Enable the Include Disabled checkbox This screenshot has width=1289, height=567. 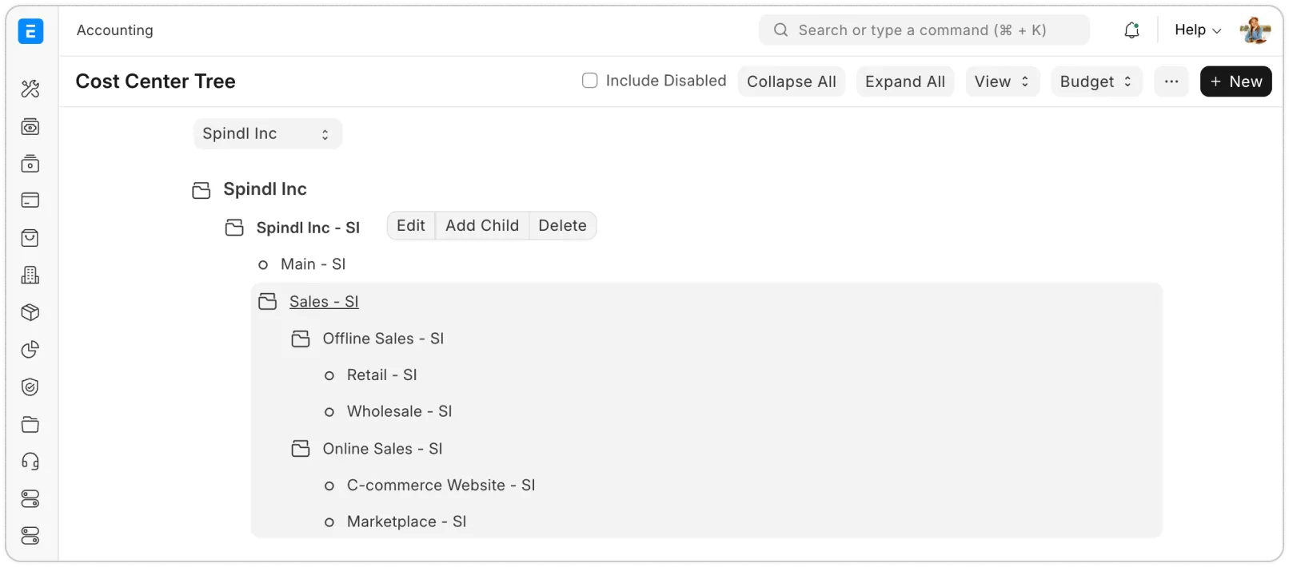point(590,81)
